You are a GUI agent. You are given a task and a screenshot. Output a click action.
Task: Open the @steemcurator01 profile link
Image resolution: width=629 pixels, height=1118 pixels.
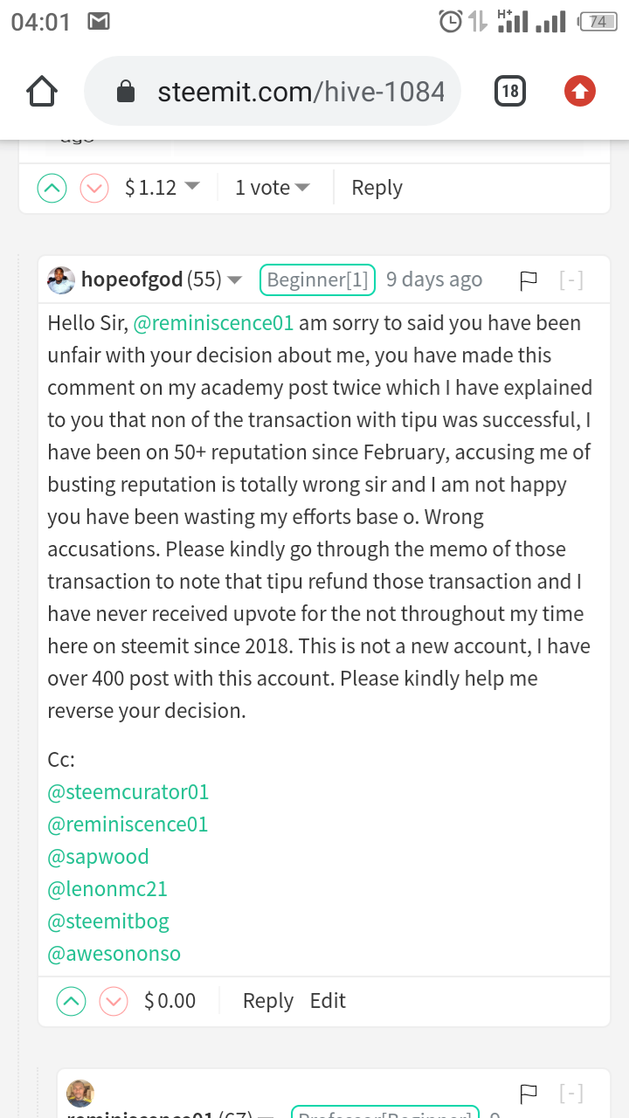(x=128, y=792)
